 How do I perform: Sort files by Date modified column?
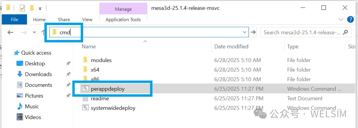[x=231, y=47]
